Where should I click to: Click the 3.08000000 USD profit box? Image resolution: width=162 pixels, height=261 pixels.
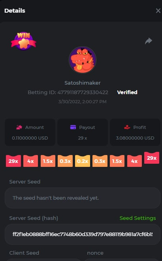click(x=135, y=132)
